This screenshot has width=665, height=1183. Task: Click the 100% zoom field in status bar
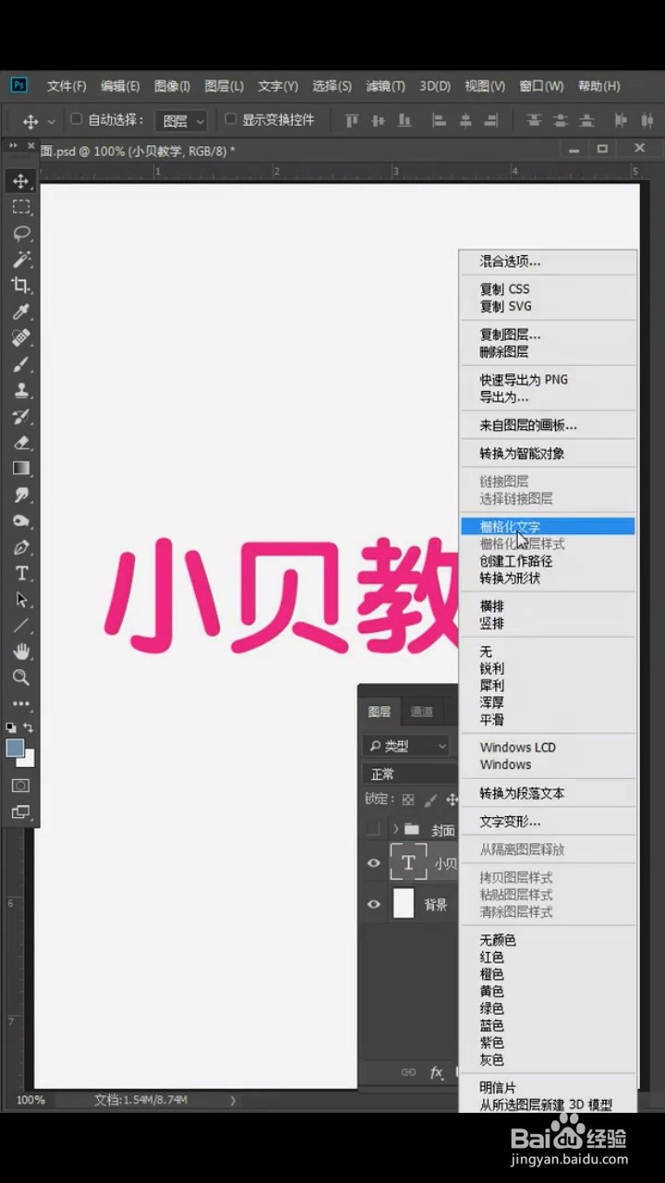(30, 1100)
